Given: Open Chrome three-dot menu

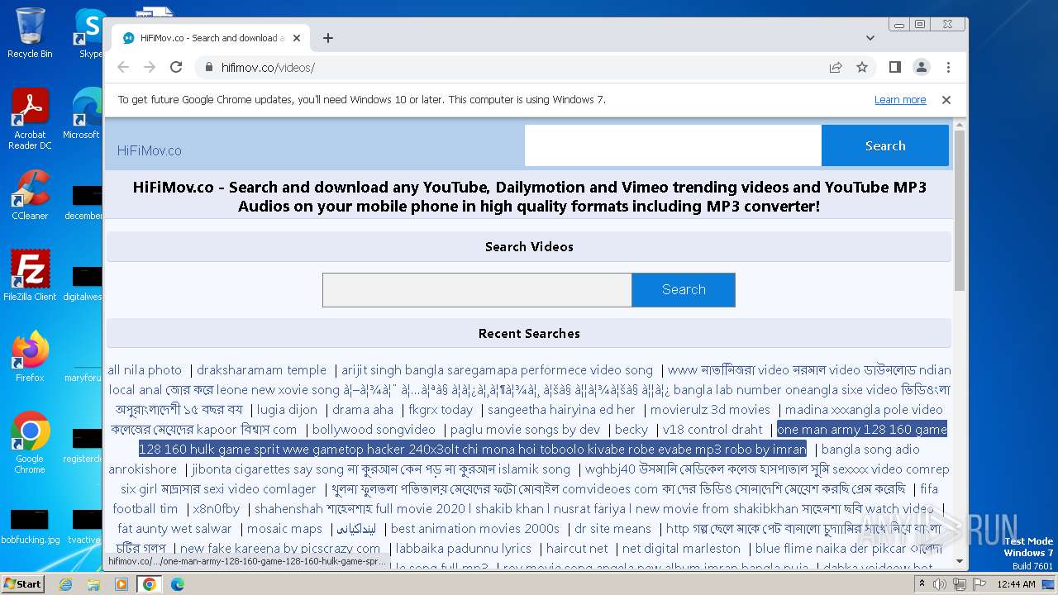Looking at the screenshot, I should [948, 67].
